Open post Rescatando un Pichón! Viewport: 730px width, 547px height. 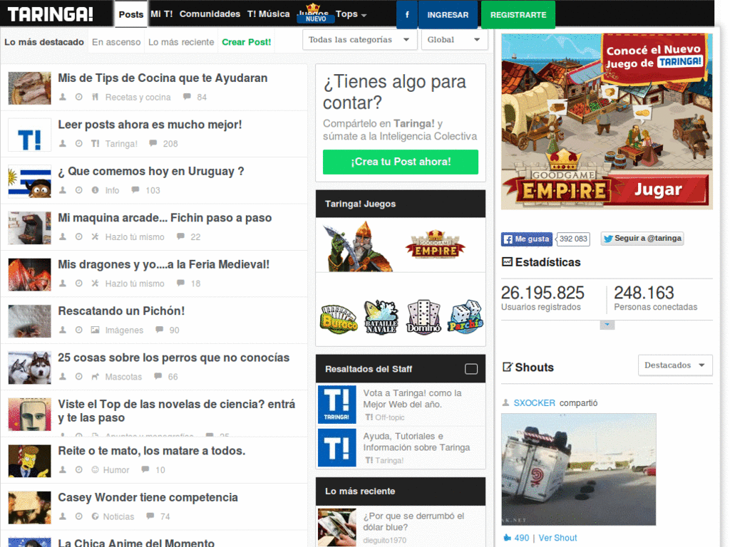coord(121,311)
